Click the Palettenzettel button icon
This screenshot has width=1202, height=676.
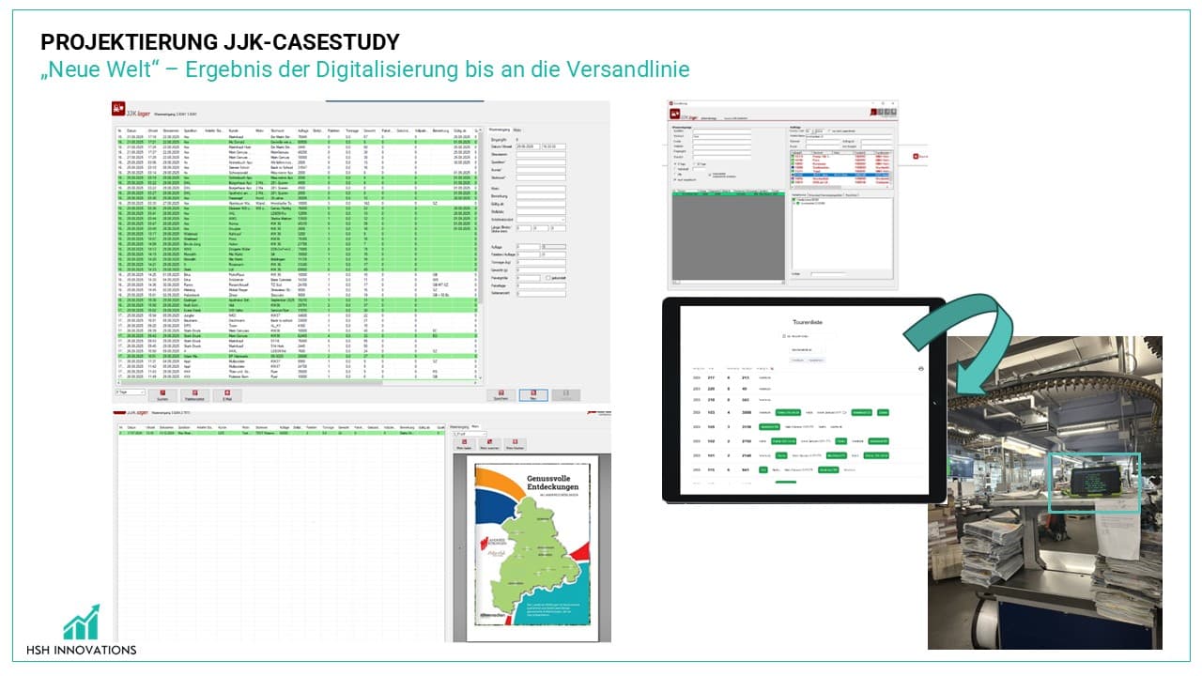tap(194, 392)
